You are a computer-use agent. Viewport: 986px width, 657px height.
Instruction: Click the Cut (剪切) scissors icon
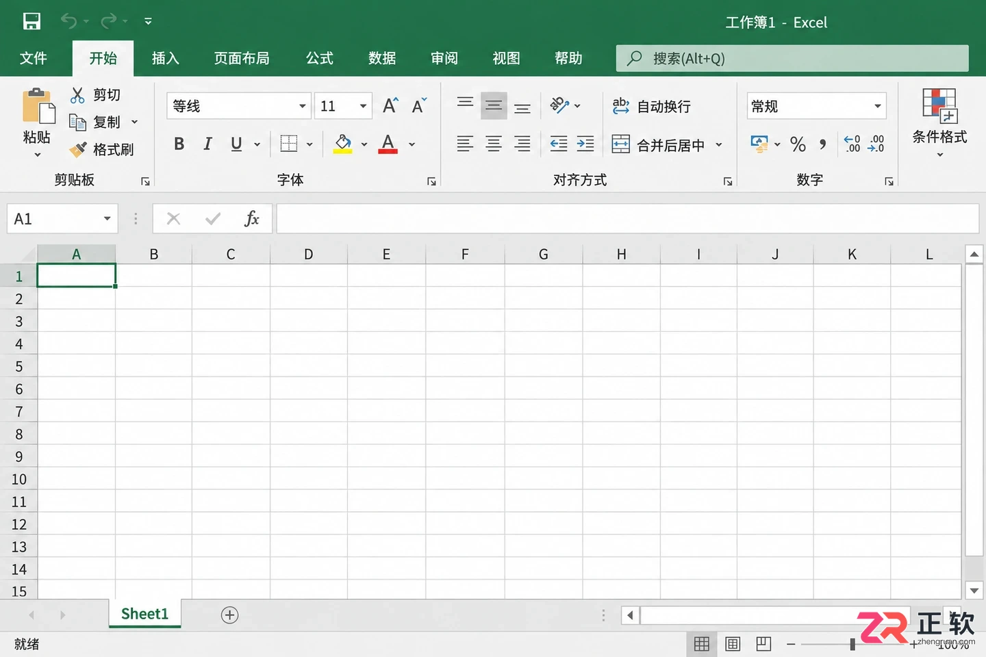point(77,95)
